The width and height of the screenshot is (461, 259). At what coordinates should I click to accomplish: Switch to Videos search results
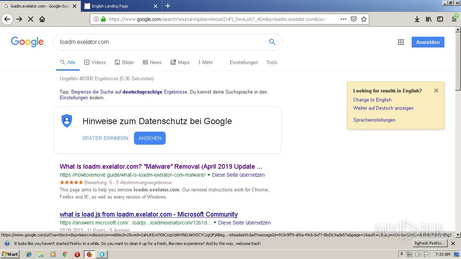[95, 62]
